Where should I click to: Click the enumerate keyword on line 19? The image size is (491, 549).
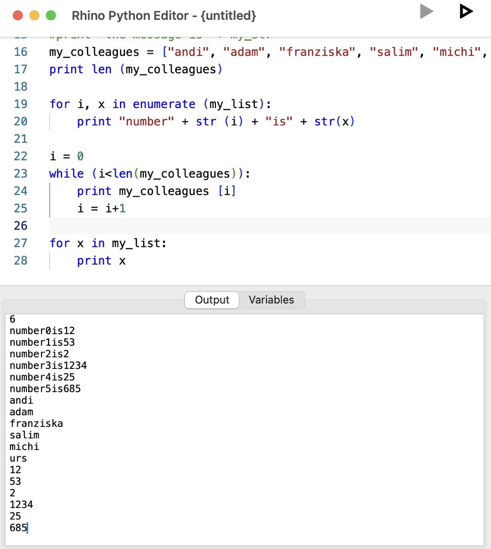coord(165,104)
